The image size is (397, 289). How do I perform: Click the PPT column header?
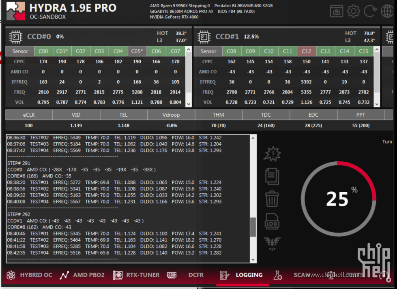coord(361,115)
